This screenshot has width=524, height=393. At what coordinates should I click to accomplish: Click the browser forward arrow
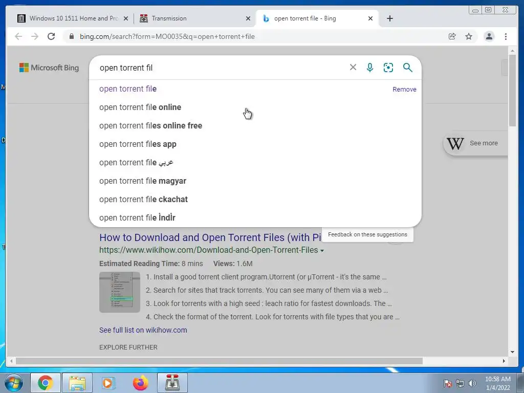point(35,36)
